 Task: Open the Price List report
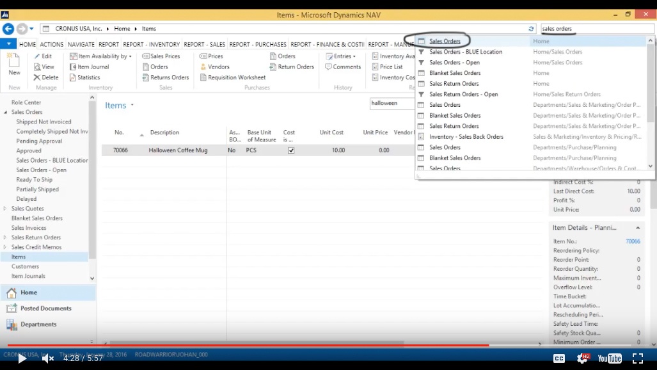click(387, 67)
